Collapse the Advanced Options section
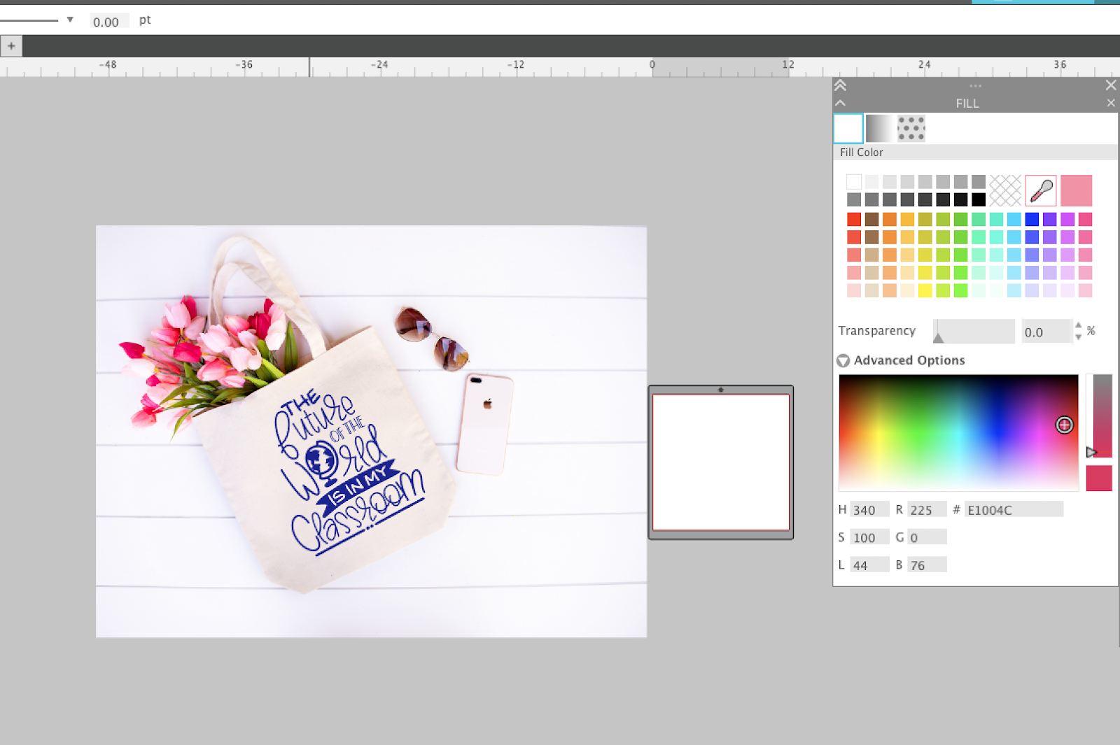The width and height of the screenshot is (1120, 745). [843, 360]
